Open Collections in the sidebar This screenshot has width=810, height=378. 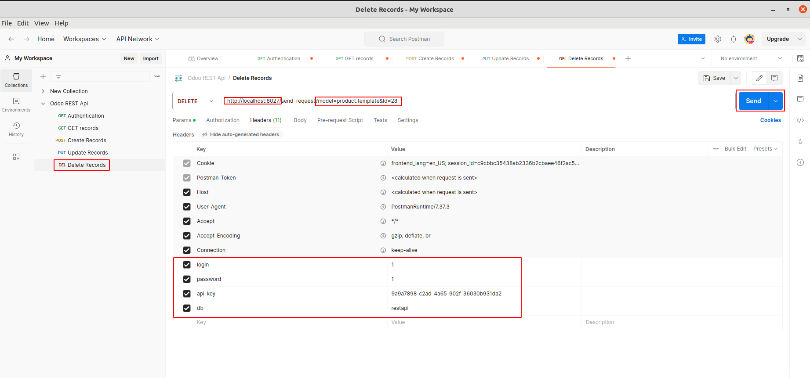pyautogui.click(x=16, y=80)
